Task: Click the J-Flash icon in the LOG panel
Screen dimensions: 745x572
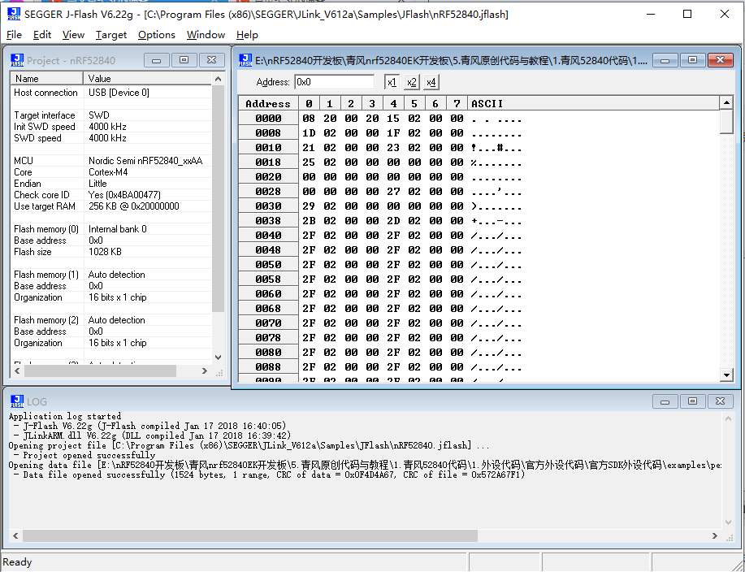Action: click(17, 401)
